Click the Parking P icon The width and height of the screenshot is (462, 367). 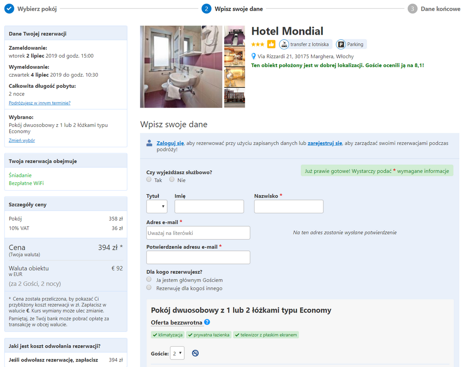click(341, 44)
